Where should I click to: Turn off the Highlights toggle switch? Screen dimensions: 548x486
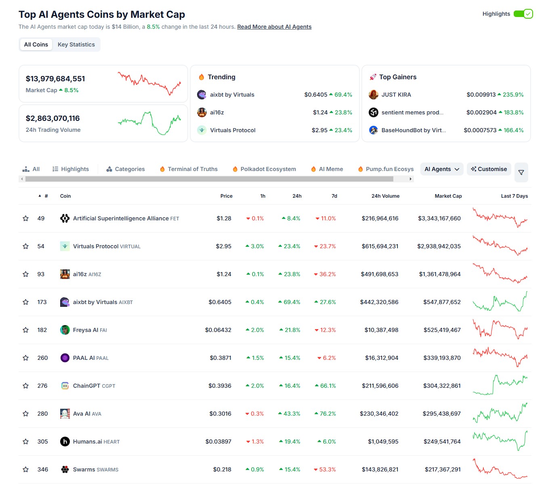point(523,14)
